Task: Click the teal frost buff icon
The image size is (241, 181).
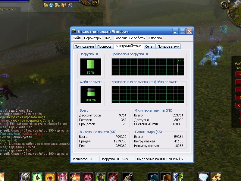Action: tap(52, 5)
